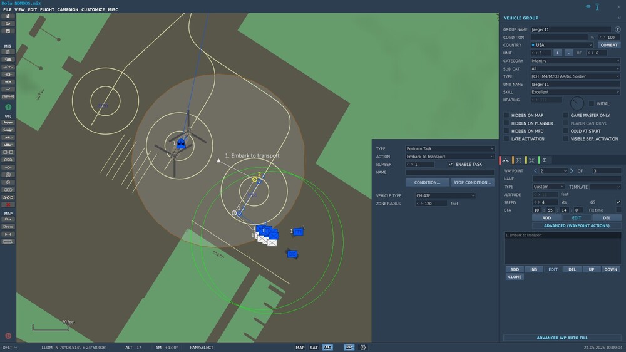Open the Triggered Actions tab icon
The width and height of the screenshot is (626, 352).
point(531,160)
